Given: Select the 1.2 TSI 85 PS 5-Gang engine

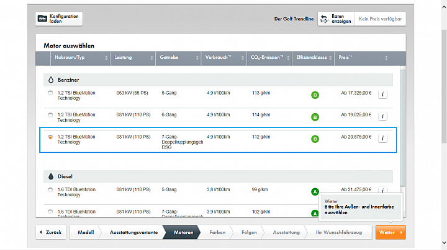Looking at the screenshot, I should tap(50, 93).
